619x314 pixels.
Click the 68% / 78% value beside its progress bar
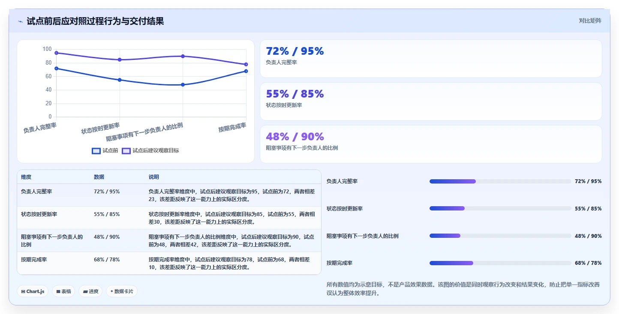tap(588, 263)
